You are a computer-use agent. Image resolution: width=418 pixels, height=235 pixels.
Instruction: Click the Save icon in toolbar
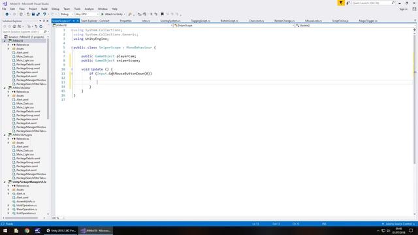pos(33,14)
